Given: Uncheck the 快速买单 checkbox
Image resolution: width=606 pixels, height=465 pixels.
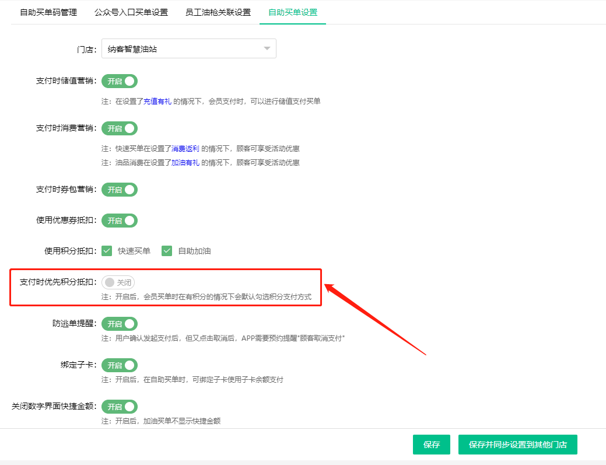Looking at the screenshot, I should [107, 250].
